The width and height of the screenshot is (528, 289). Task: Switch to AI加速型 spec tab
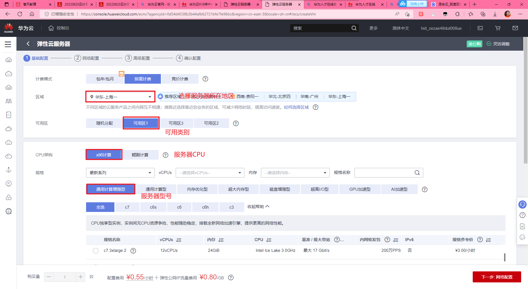399,189
